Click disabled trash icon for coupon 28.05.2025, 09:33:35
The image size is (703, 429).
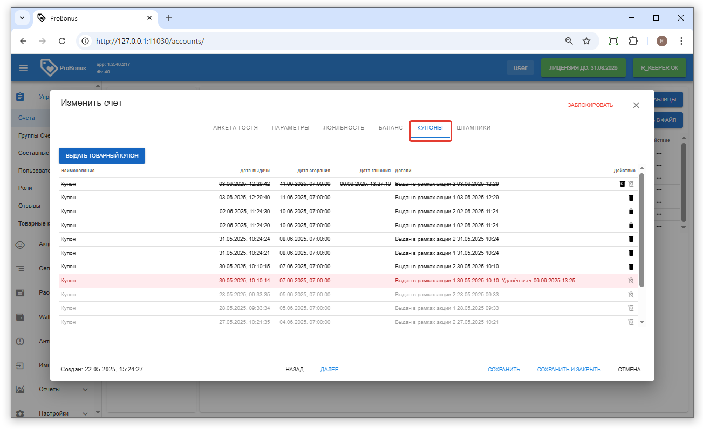pos(631,295)
